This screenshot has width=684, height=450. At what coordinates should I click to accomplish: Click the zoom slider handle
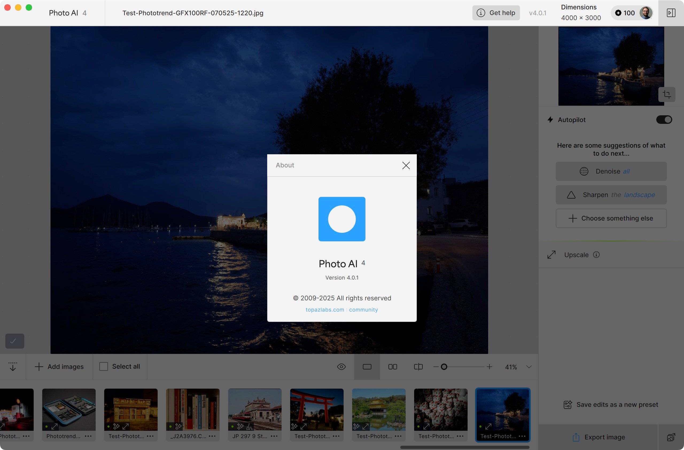(x=444, y=367)
